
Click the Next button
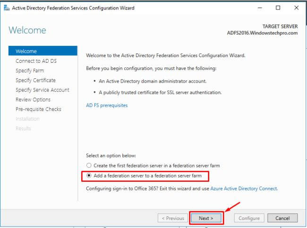[206, 218]
